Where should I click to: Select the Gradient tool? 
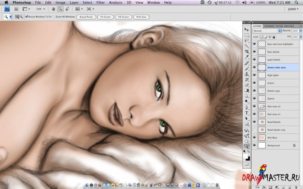247,90
